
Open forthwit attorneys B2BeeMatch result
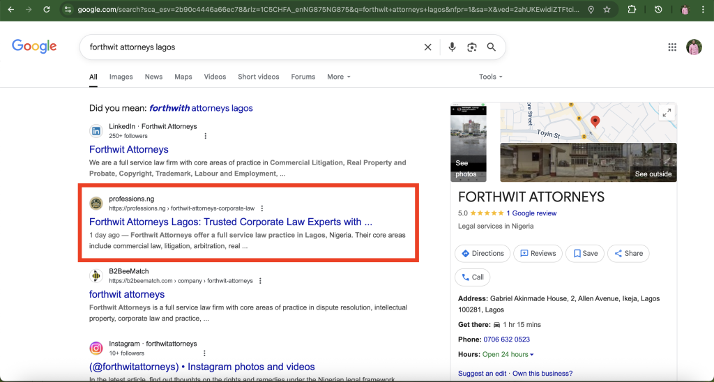point(127,294)
